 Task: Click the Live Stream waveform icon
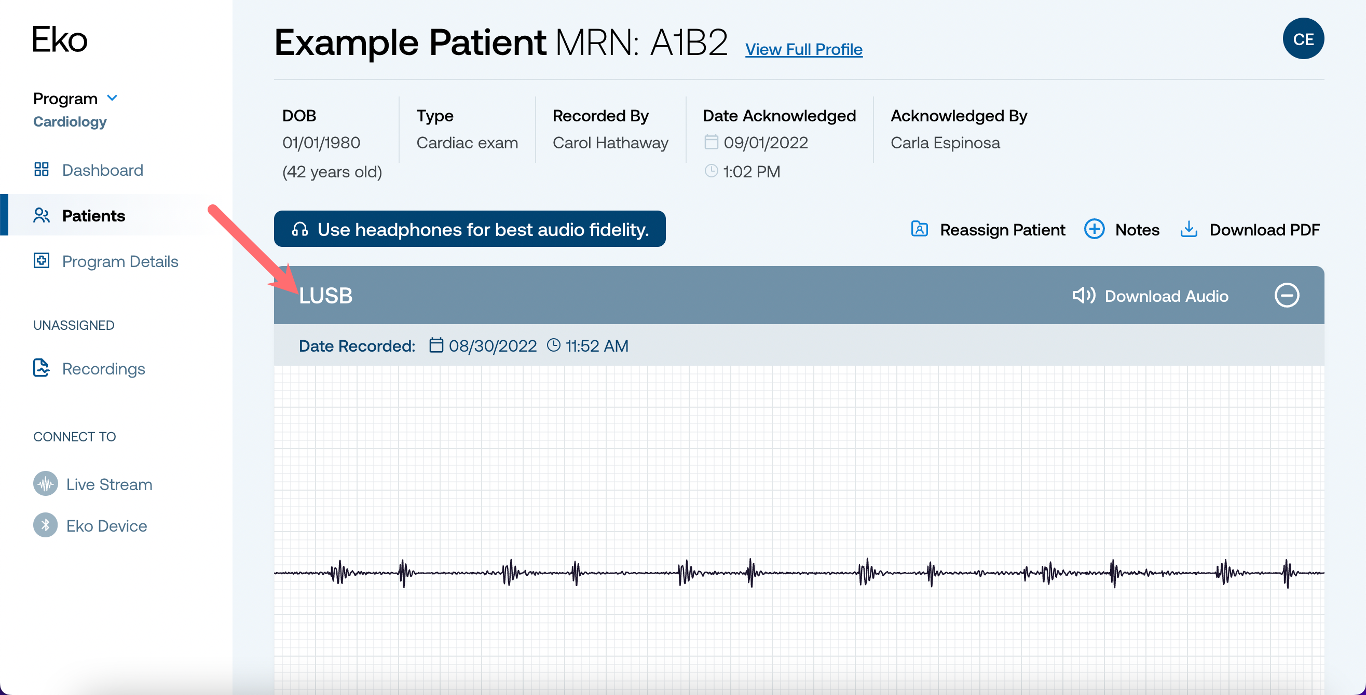point(46,483)
